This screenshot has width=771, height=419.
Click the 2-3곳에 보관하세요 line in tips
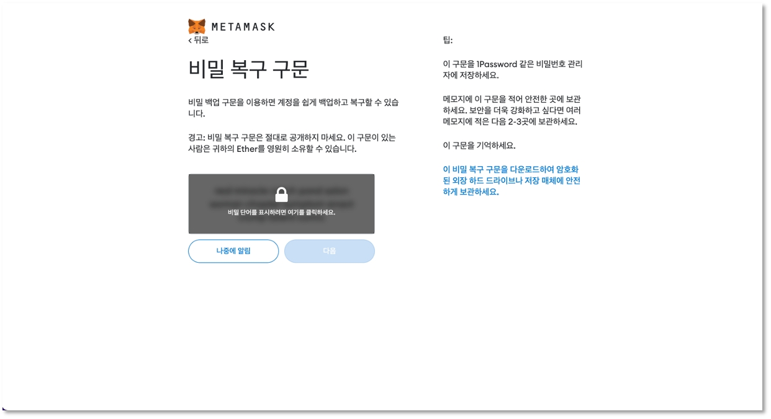510,122
